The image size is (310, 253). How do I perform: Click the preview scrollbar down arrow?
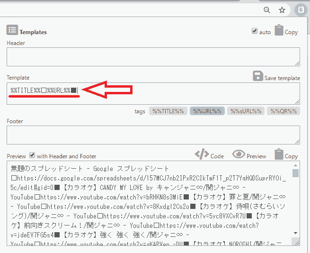tap(296, 233)
